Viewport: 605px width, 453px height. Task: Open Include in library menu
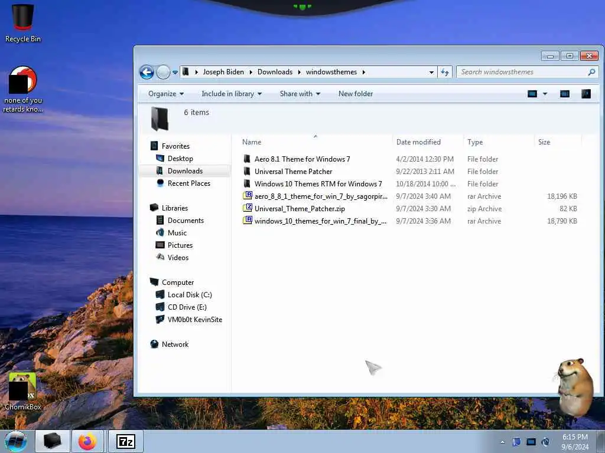(x=232, y=94)
